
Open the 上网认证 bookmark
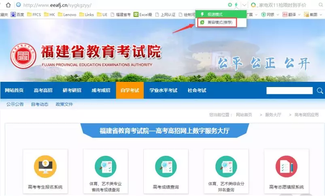click(166, 15)
